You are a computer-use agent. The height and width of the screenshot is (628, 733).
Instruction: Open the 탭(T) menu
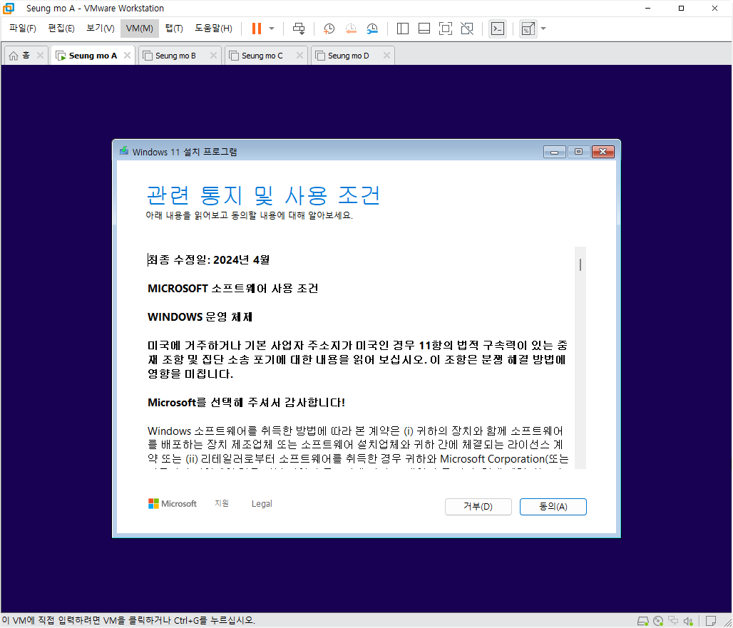(174, 28)
